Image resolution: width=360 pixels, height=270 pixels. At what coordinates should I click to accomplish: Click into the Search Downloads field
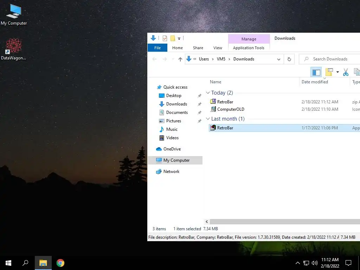[x=330, y=59]
